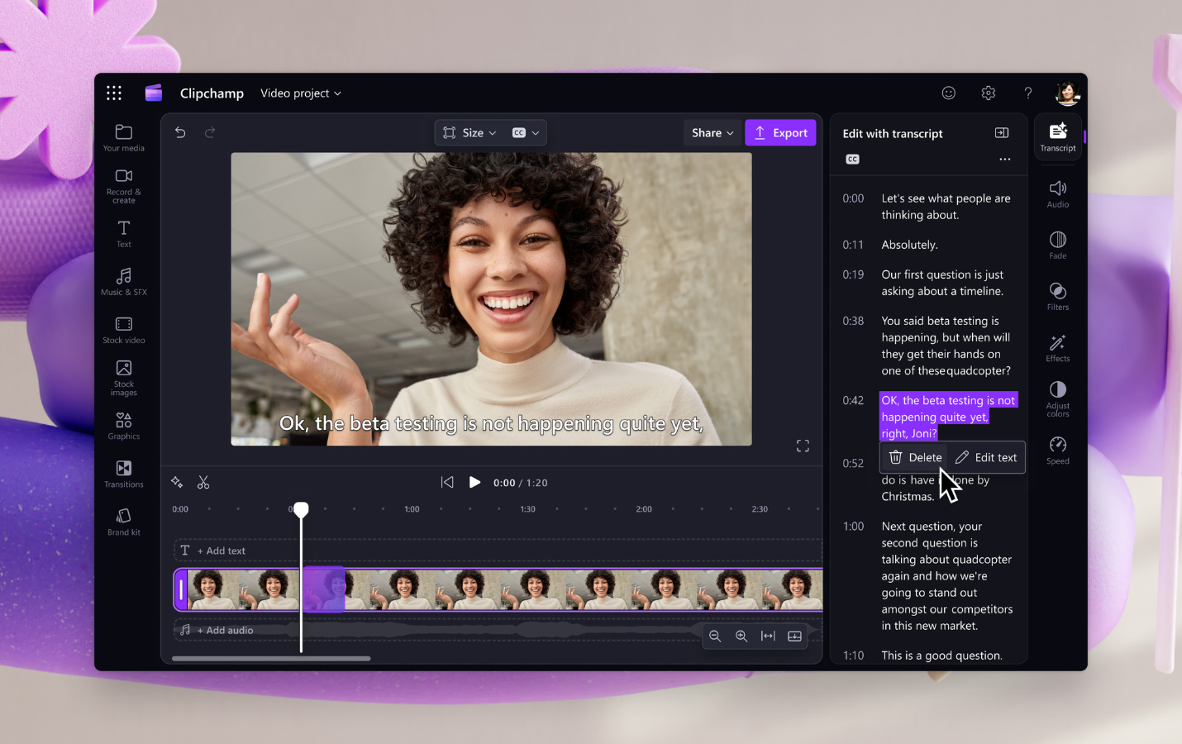The height and width of the screenshot is (744, 1182).
Task: Click the split scissors tool
Action: click(203, 483)
